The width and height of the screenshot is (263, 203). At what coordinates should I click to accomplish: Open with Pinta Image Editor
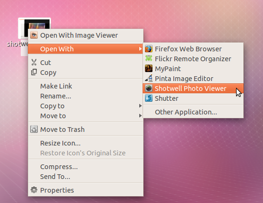(x=193, y=79)
